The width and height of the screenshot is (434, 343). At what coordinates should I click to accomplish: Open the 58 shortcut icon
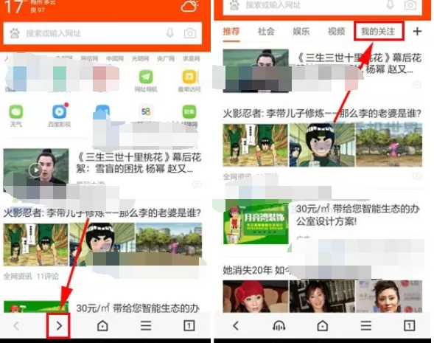click(x=146, y=112)
